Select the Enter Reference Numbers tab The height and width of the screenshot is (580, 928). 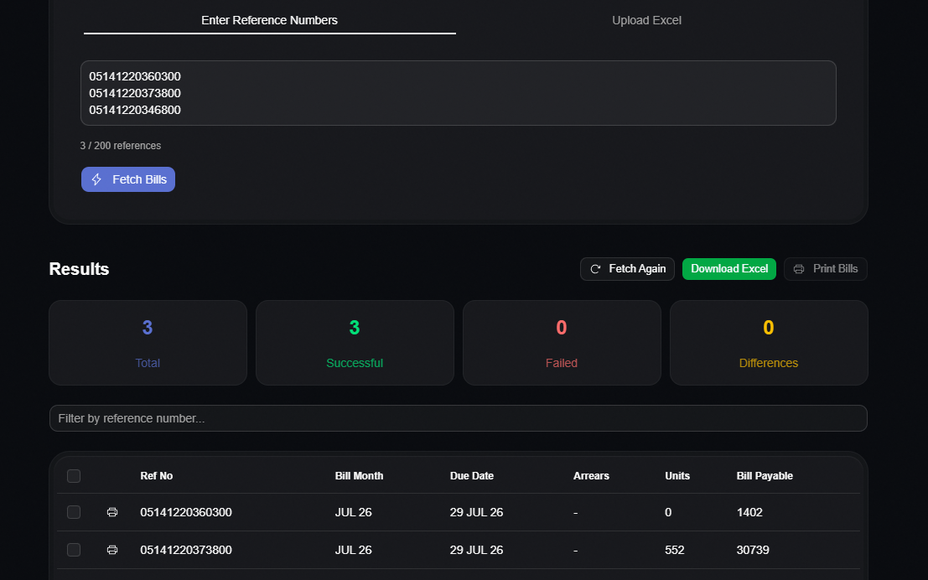(x=269, y=20)
